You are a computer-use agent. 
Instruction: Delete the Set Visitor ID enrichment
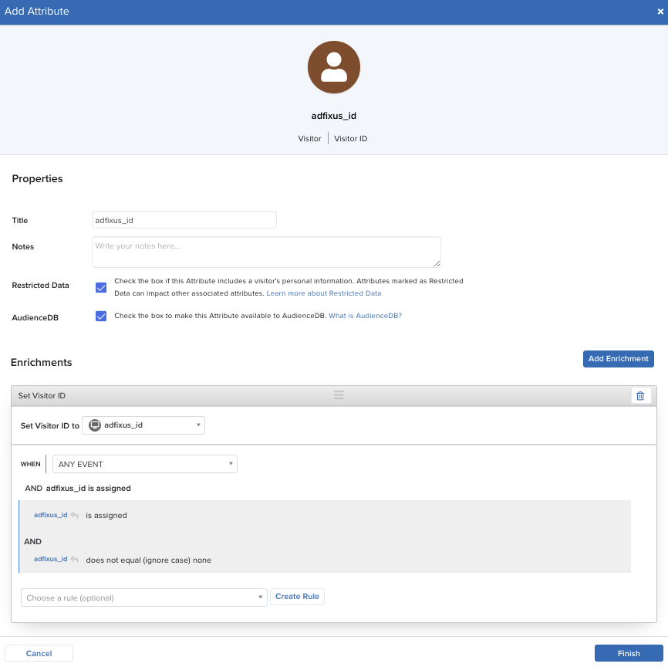[x=640, y=396]
